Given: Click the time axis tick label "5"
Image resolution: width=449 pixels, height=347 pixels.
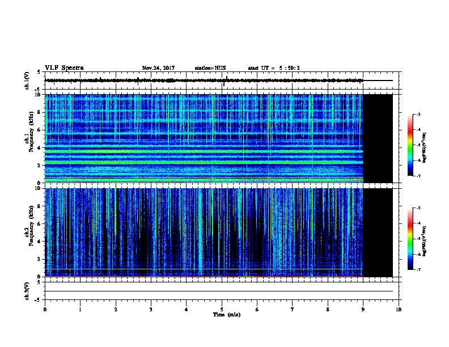Looking at the screenshot, I should (x=222, y=310).
